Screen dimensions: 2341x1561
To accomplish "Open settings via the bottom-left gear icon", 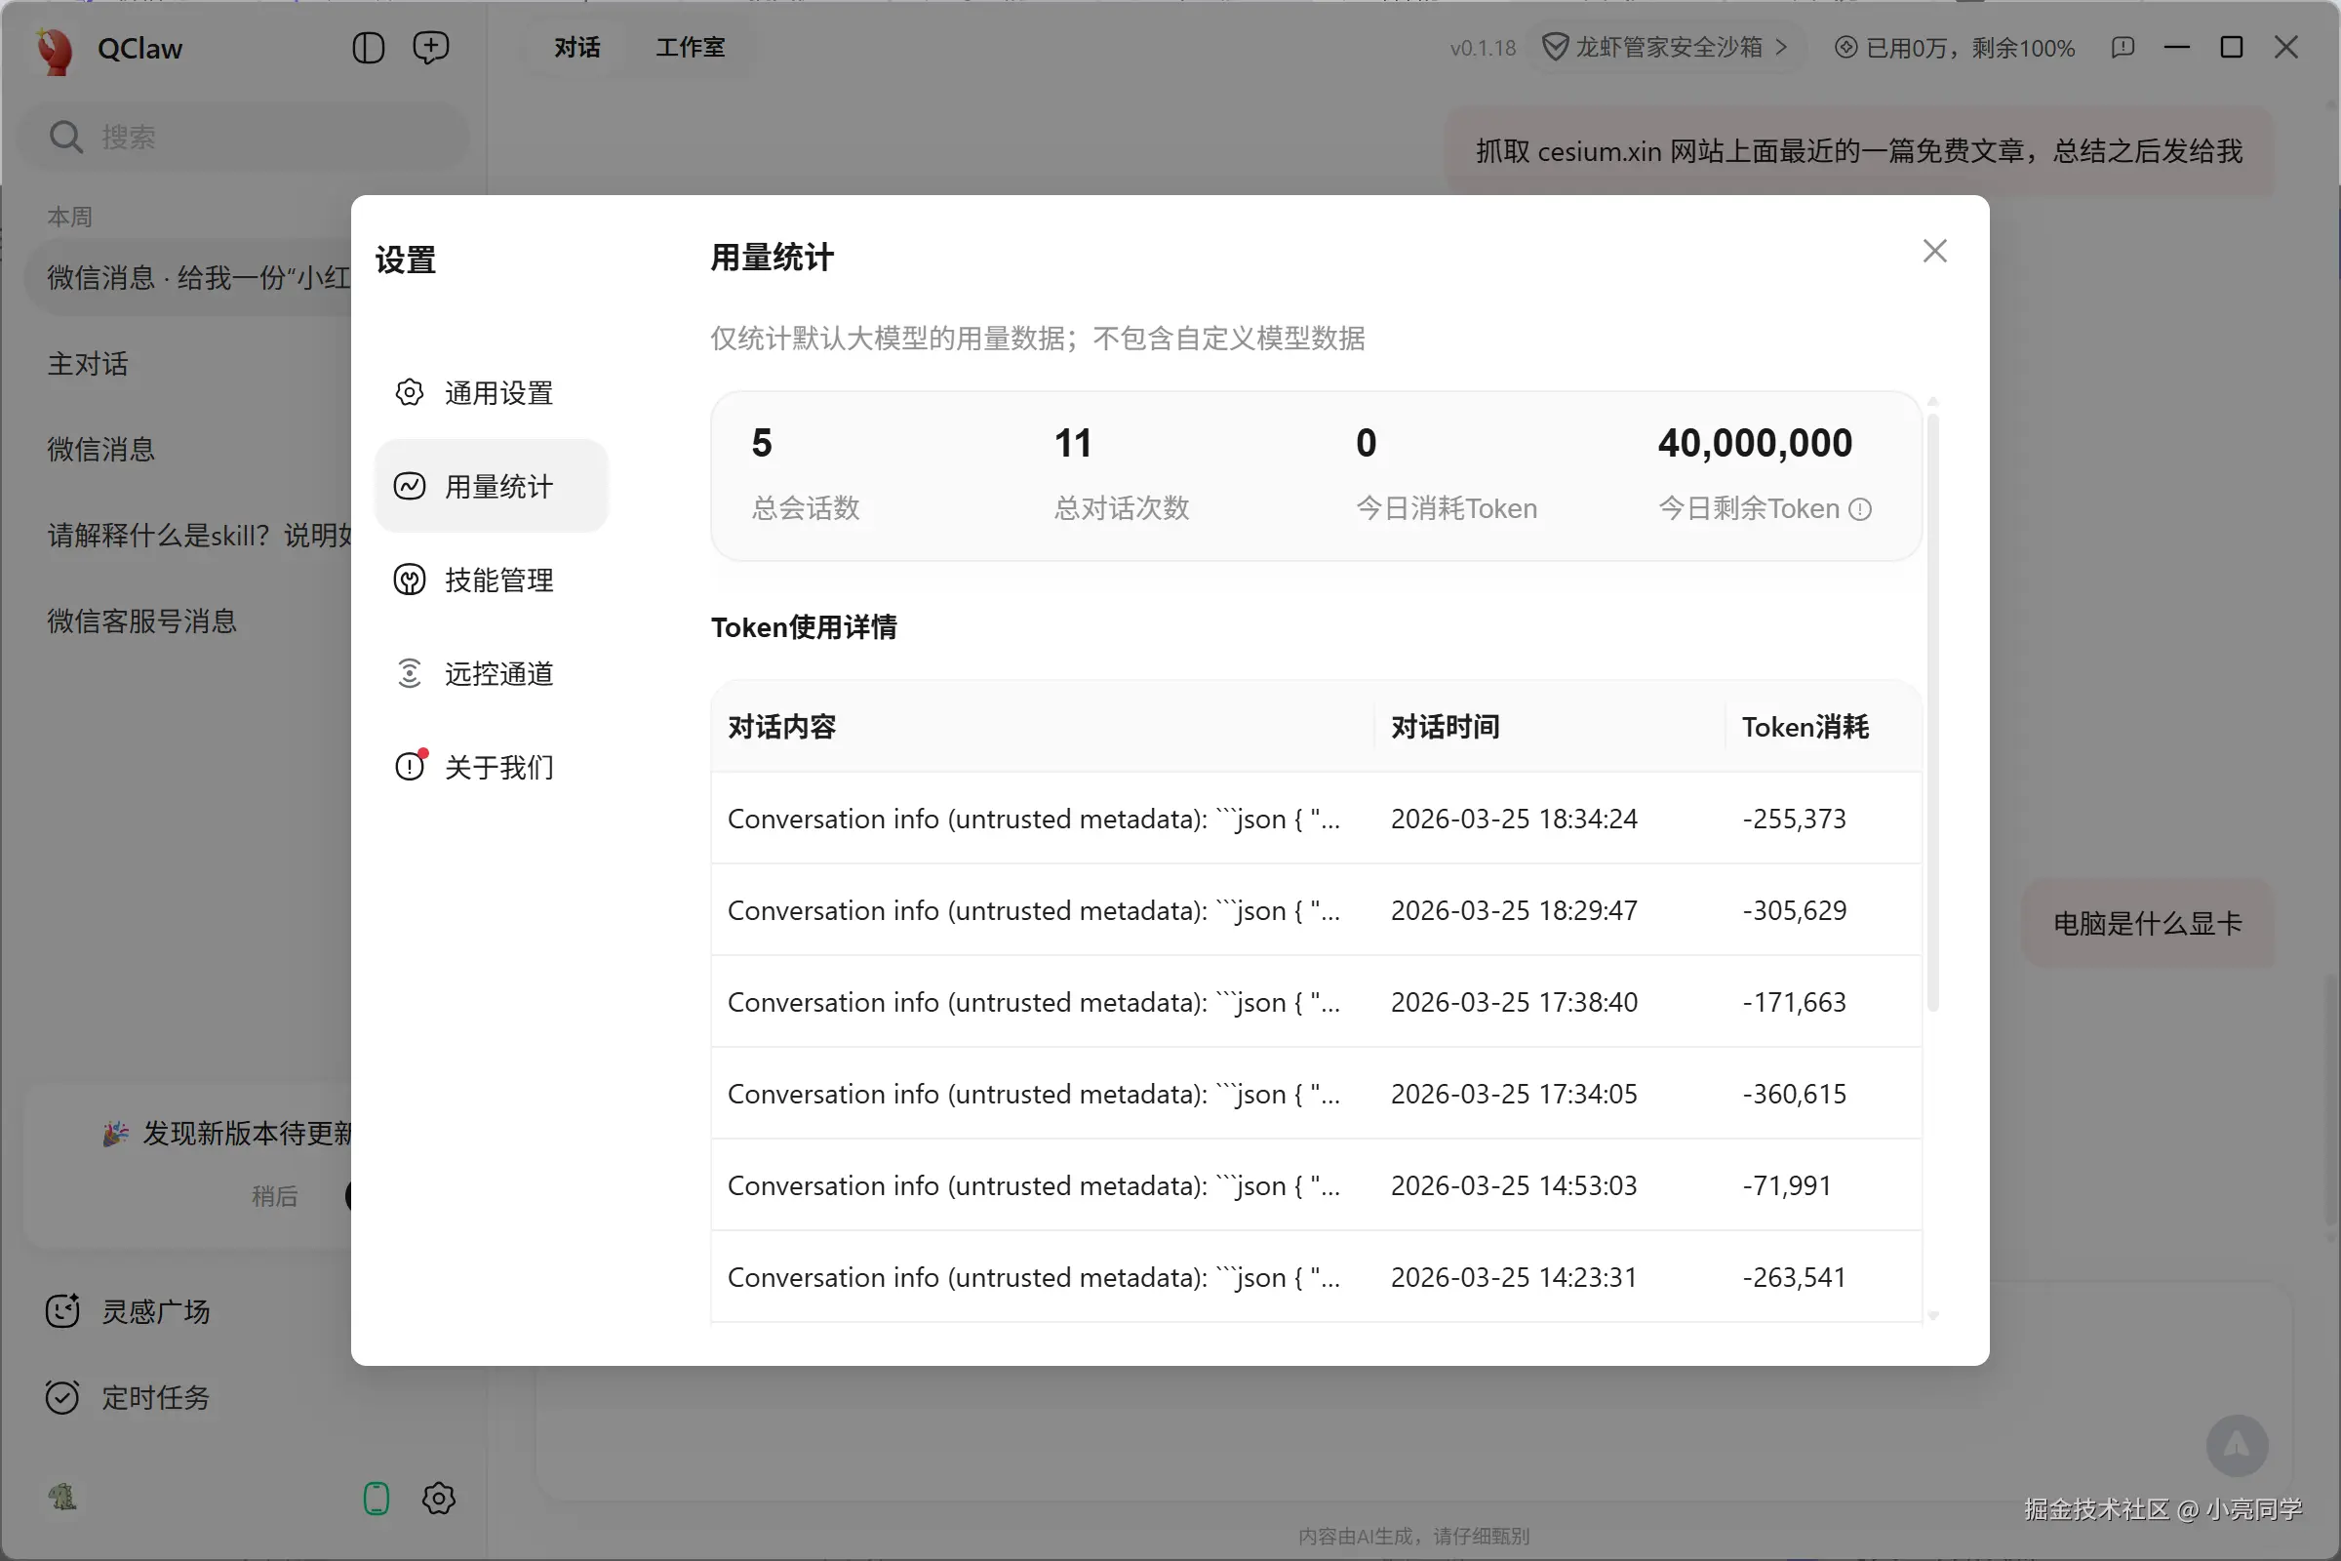I will [438, 1499].
